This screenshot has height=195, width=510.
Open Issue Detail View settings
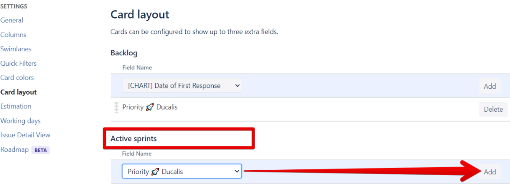26,135
